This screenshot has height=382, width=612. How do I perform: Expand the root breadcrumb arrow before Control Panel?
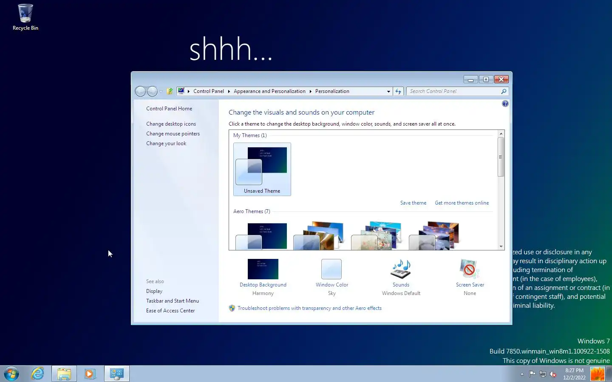point(189,91)
